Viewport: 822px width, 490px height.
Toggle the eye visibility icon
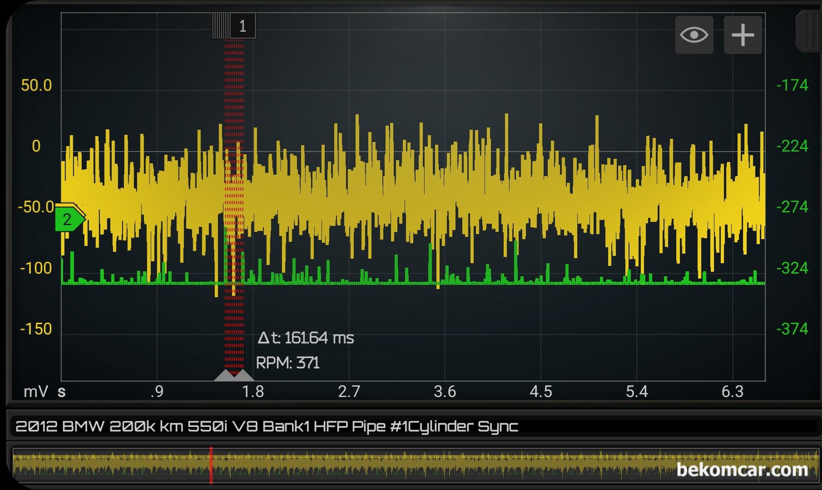pyautogui.click(x=694, y=35)
